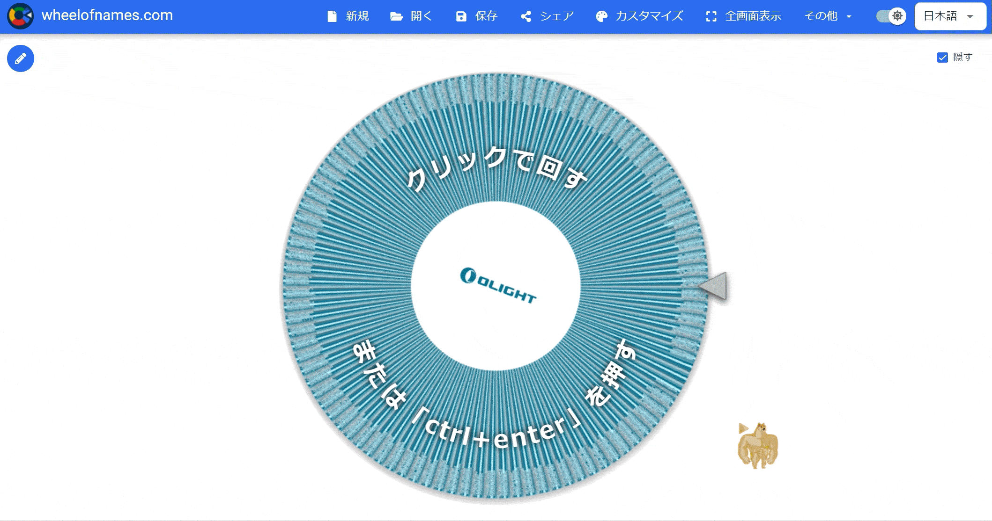Expand the その他 menu arrow
992x521 pixels.
(x=849, y=16)
